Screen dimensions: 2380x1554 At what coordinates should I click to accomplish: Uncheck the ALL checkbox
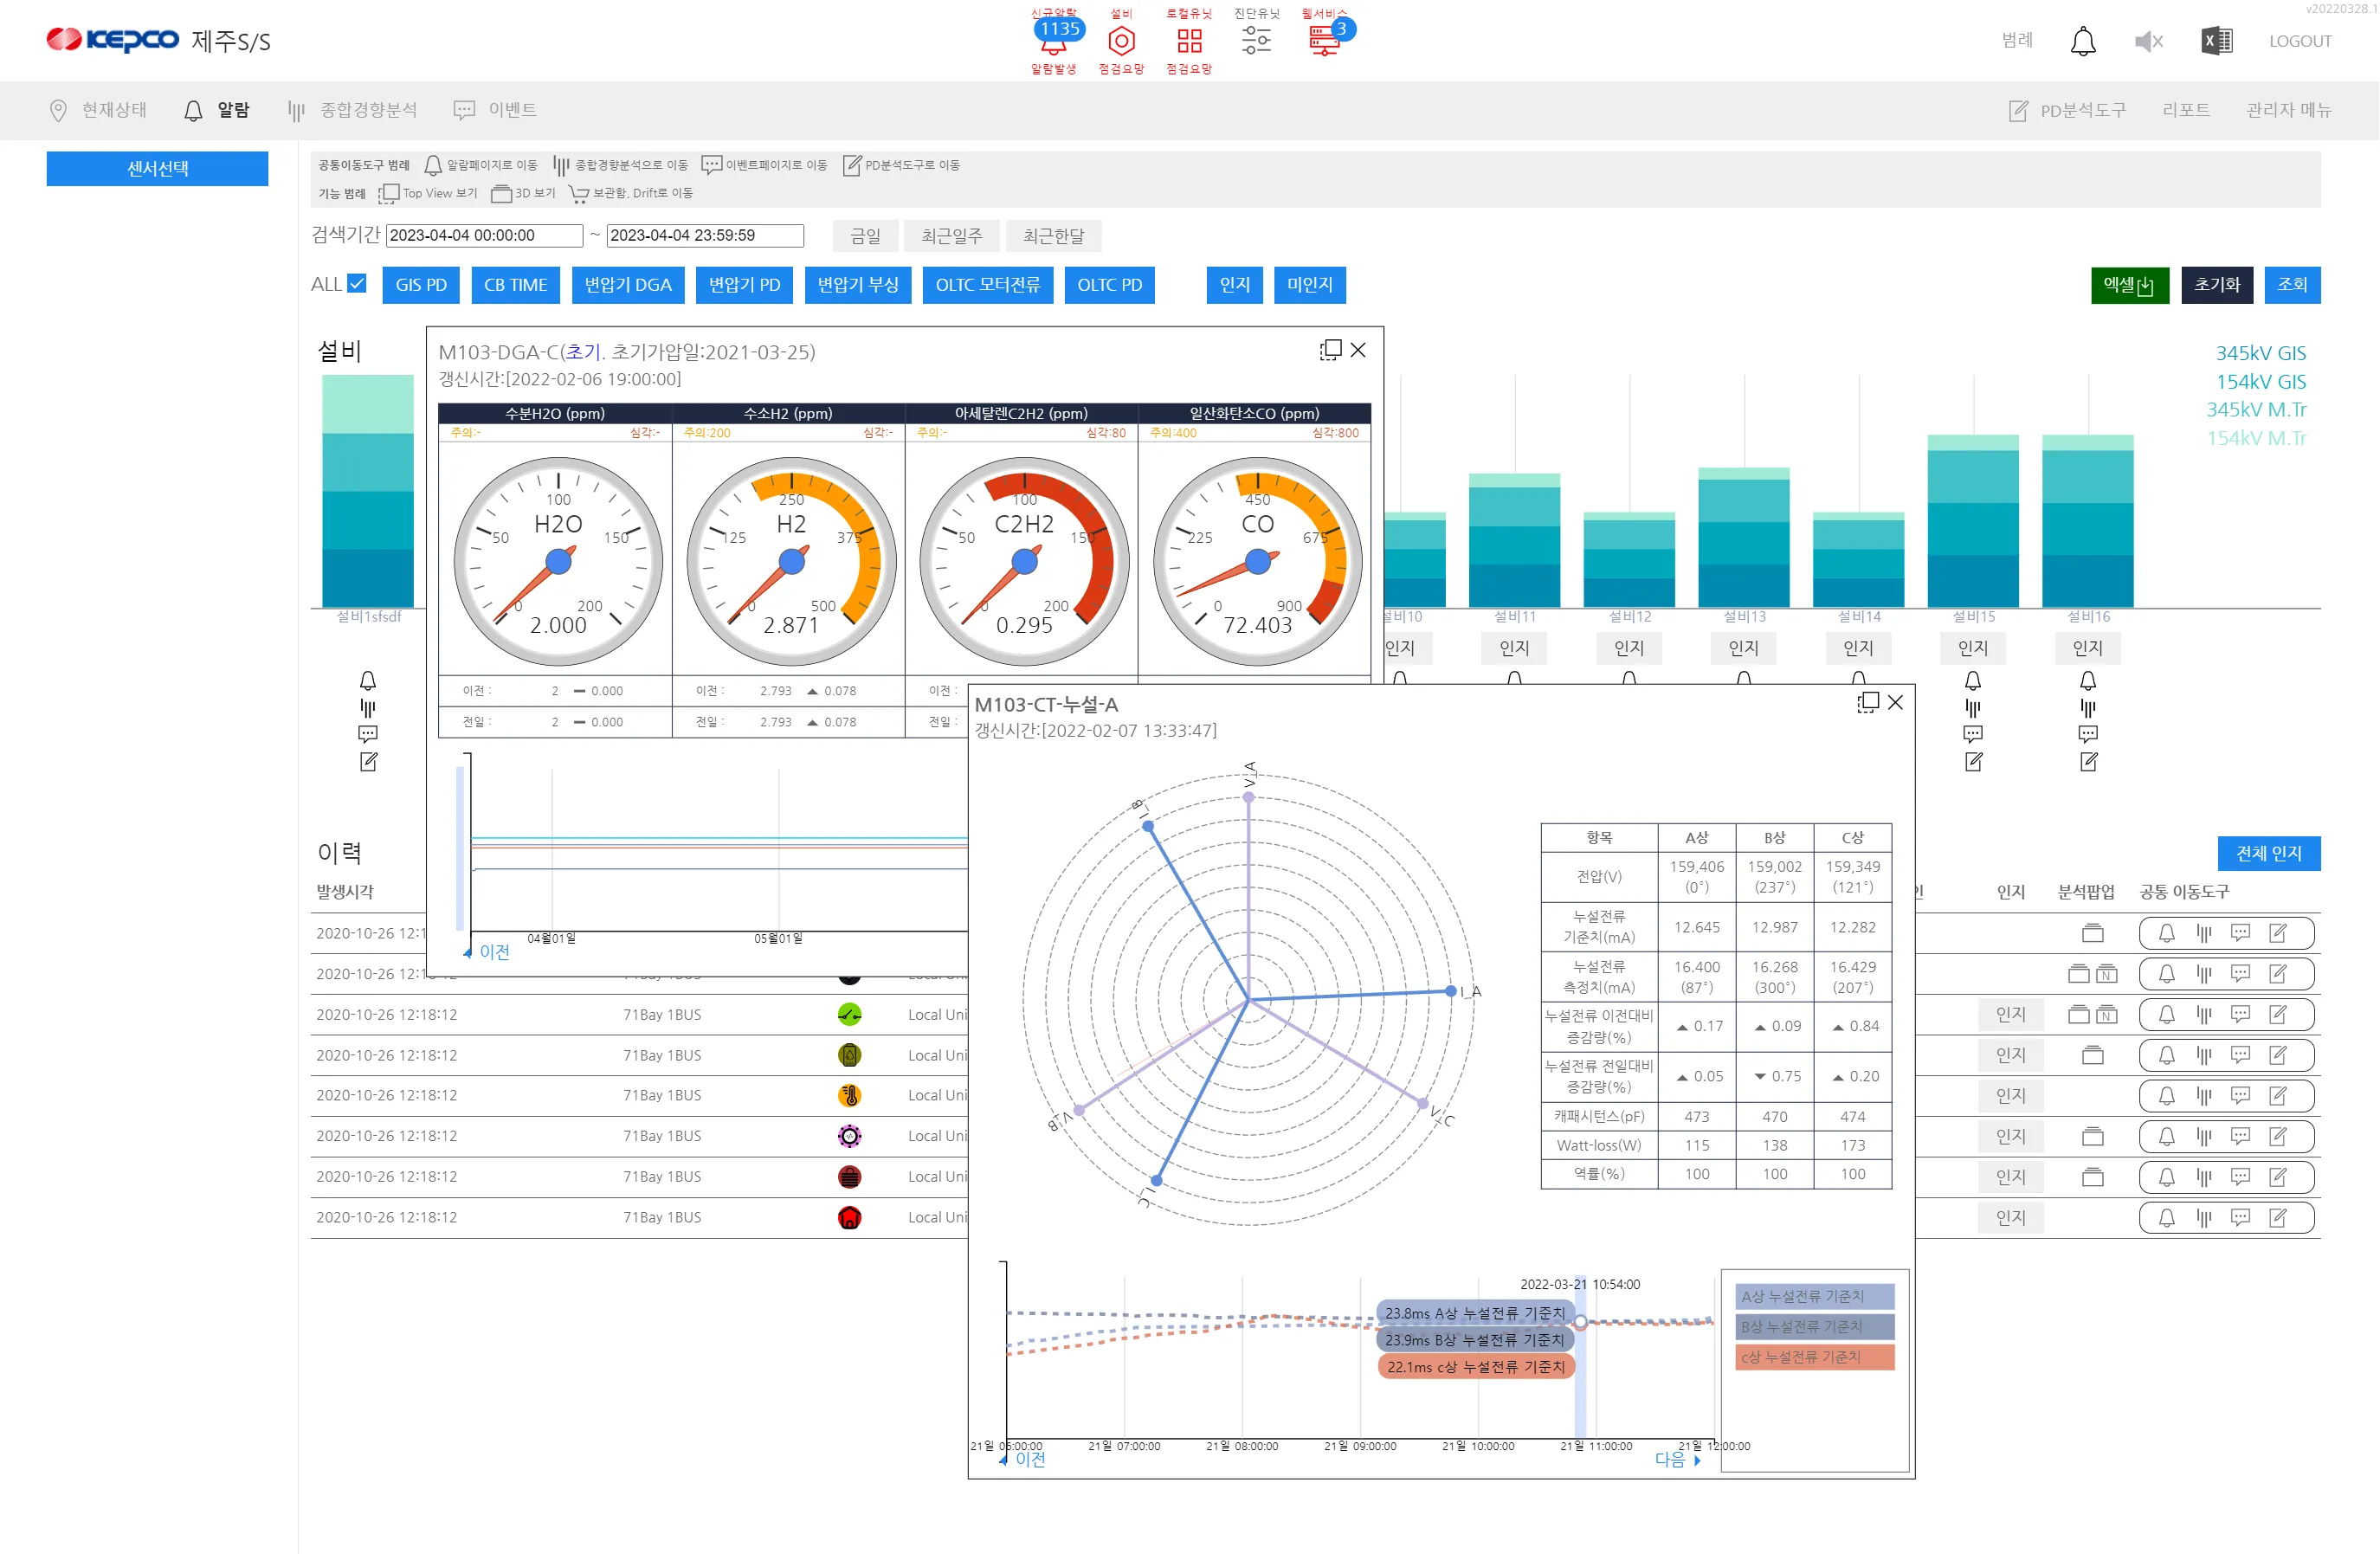(x=357, y=284)
